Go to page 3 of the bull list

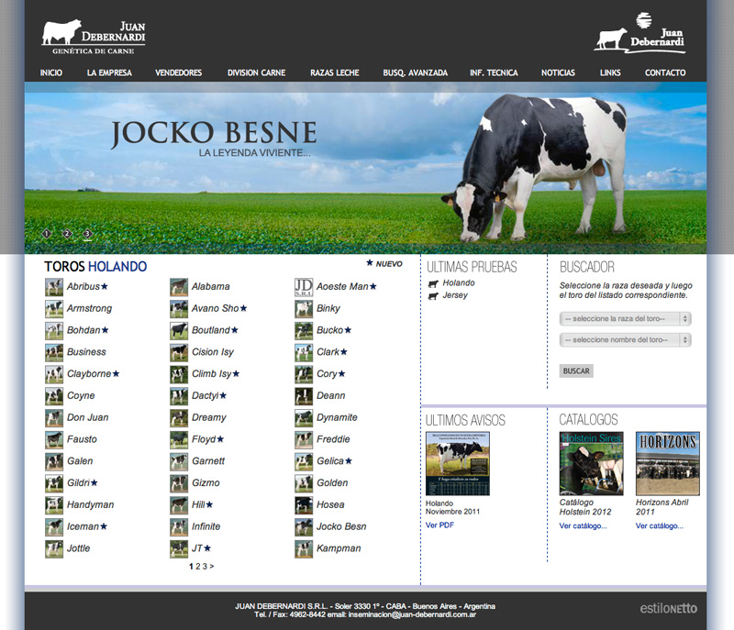(205, 567)
